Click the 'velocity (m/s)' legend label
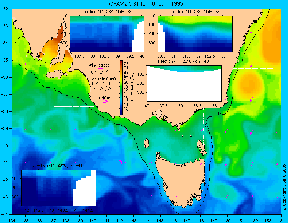The width and height of the screenshot is (288, 223). point(104,79)
